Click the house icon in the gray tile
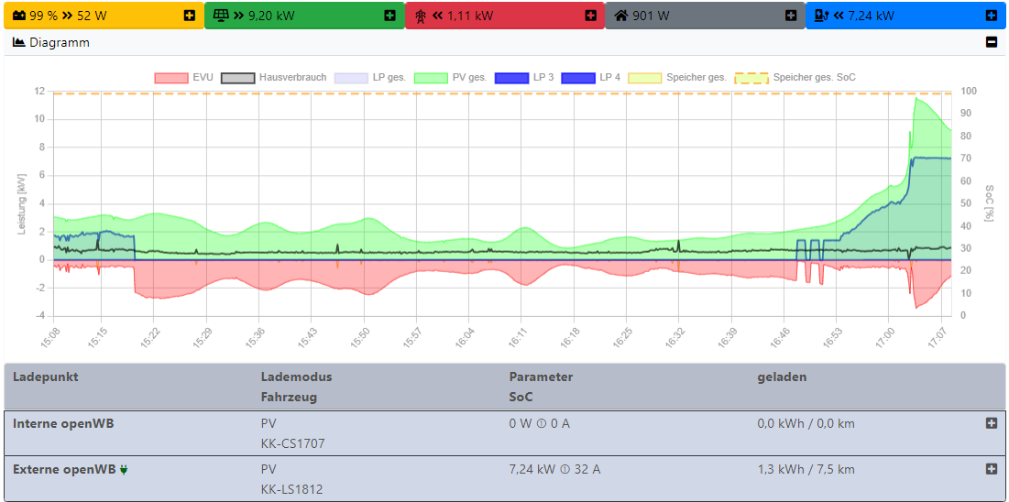 pyautogui.click(x=620, y=16)
